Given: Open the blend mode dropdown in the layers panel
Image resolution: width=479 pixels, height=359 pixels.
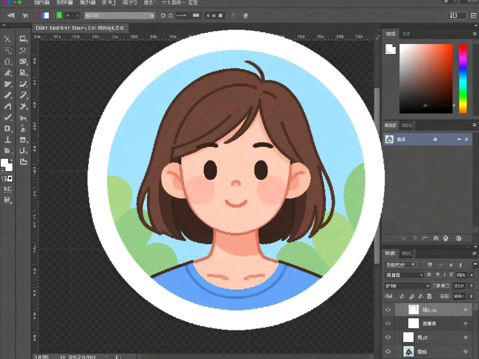Looking at the screenshot, I should (x=403, y=275).
